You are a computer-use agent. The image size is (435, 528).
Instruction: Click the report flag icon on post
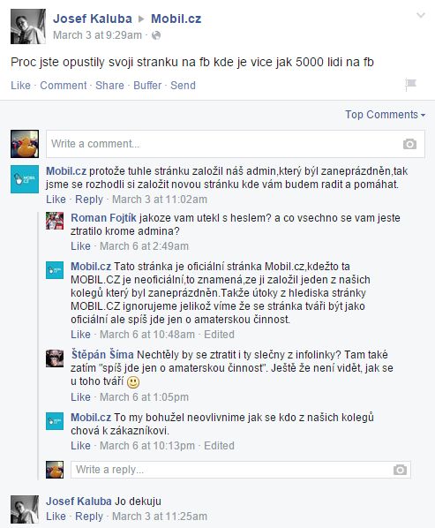[410, 85]
